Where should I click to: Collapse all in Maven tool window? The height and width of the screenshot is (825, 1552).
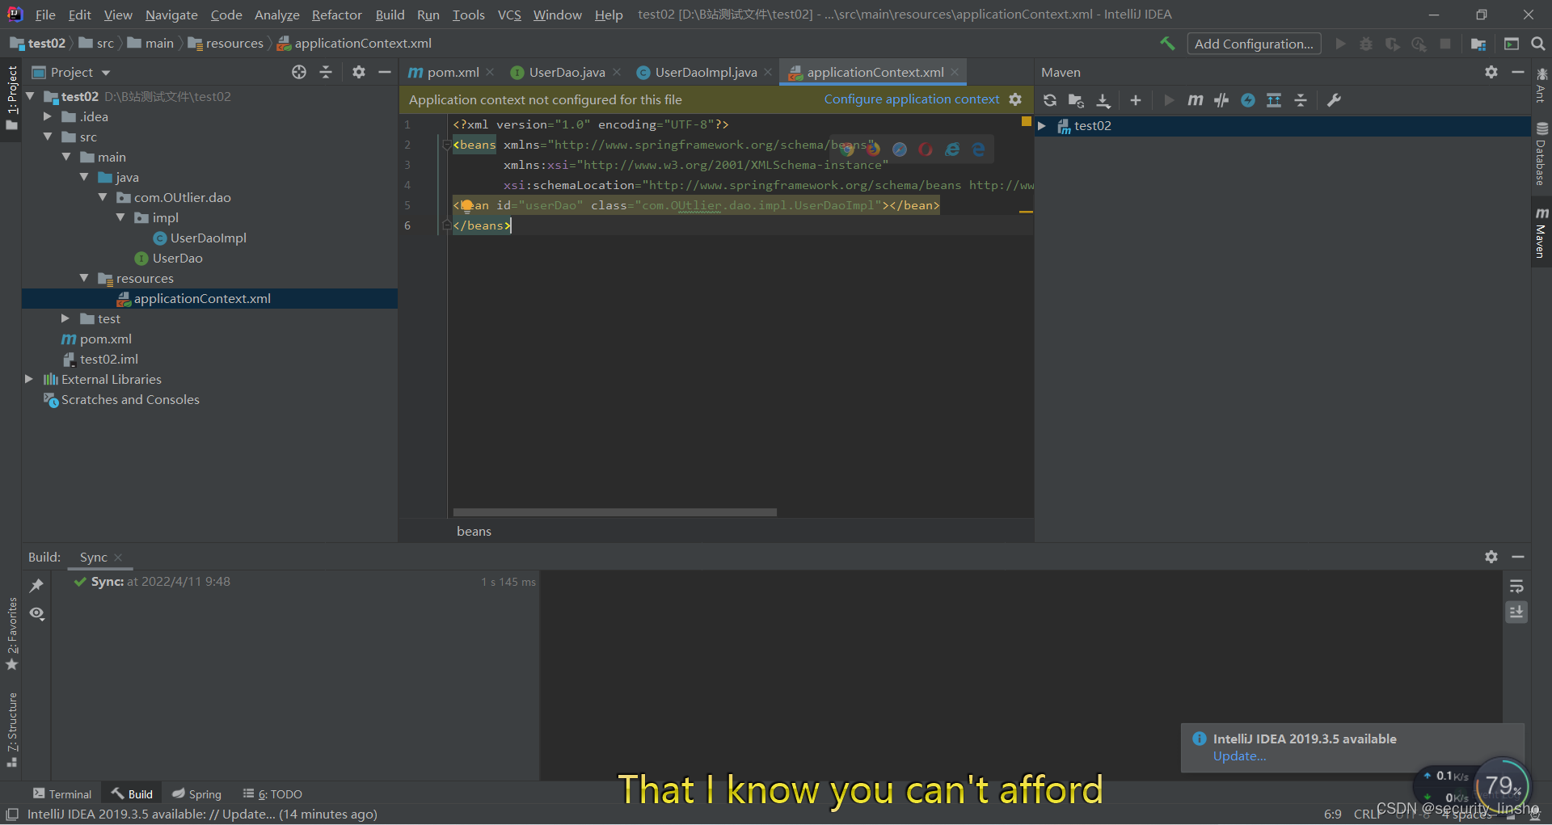tap(1301, 100)
